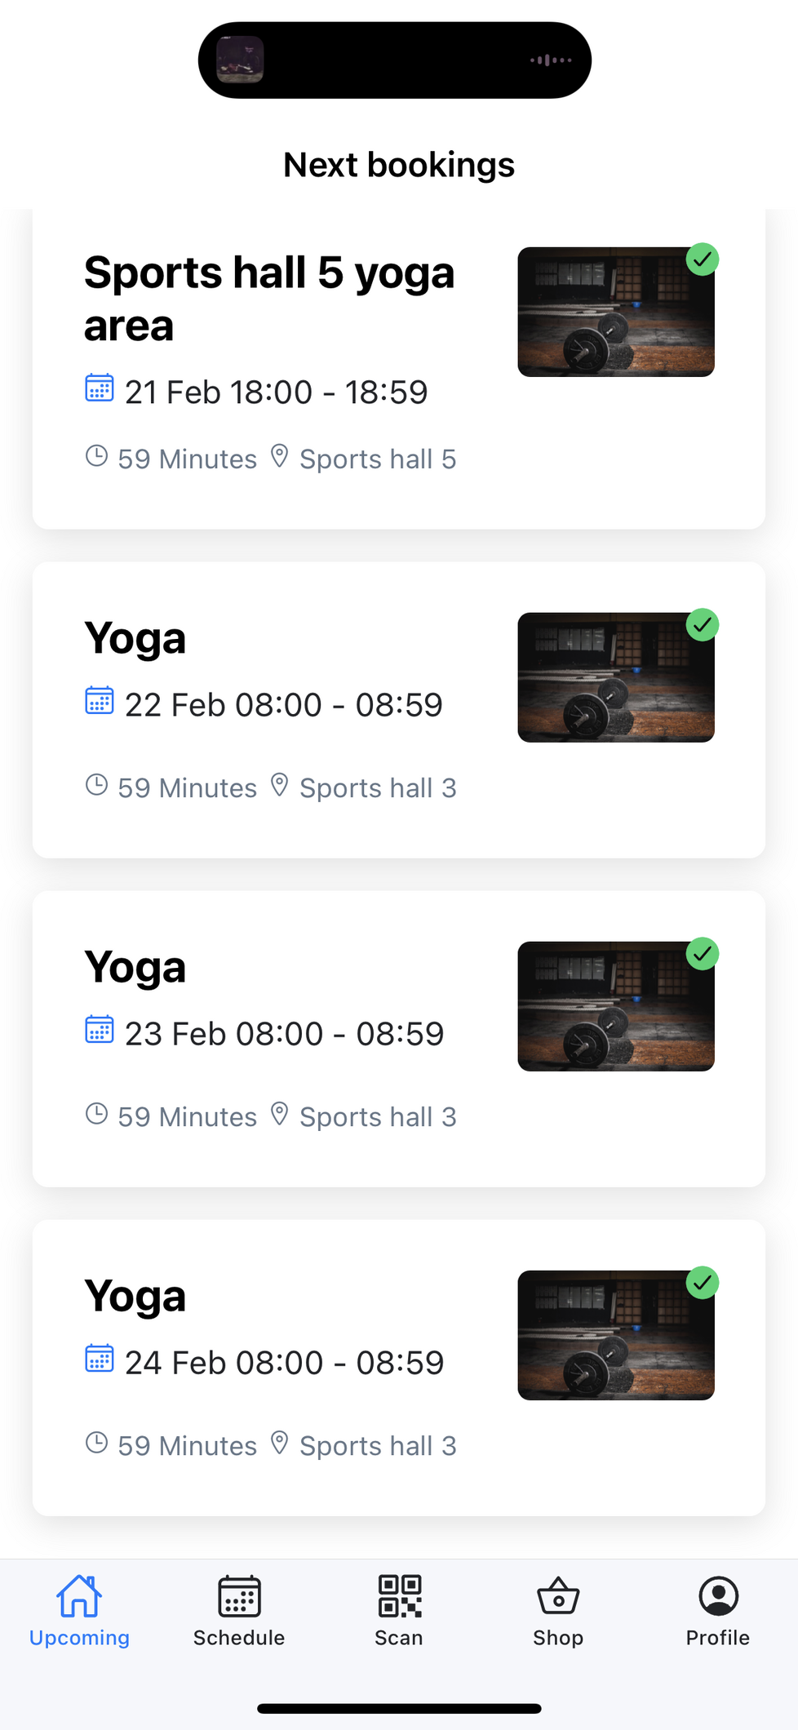Tap calendar icon beside 21 Feb booking

(x=100, y=388)
